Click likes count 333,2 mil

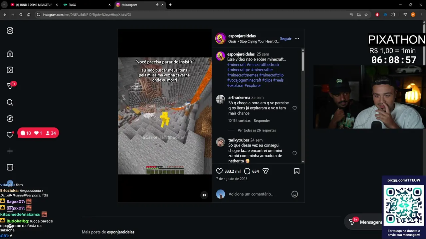(232, 171)
